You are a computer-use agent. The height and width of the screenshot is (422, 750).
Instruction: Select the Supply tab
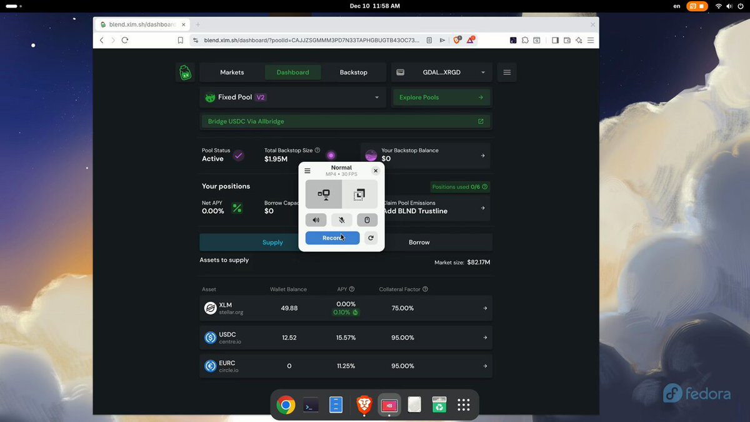coord(272,243)
